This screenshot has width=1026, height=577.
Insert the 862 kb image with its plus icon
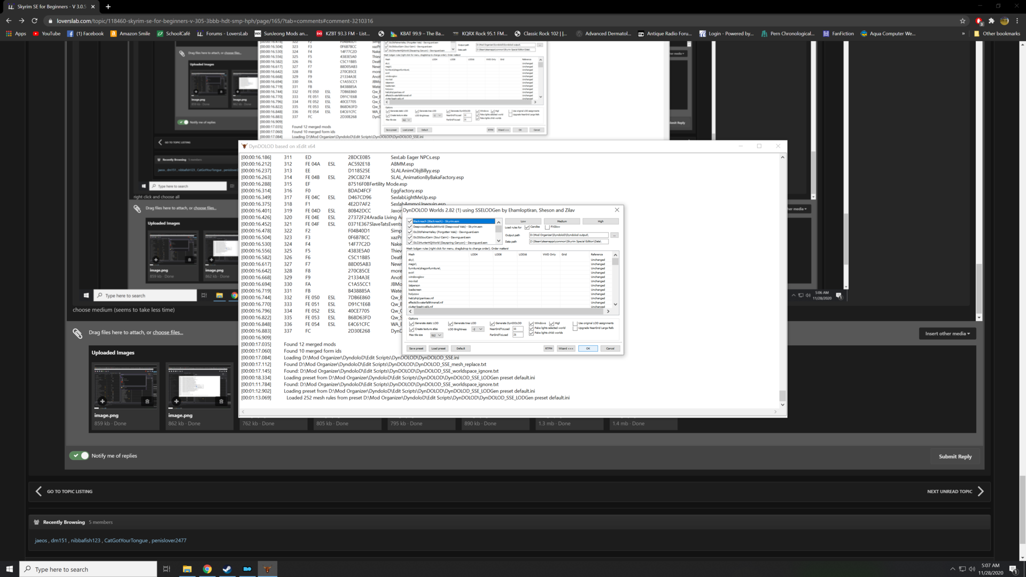176,401
